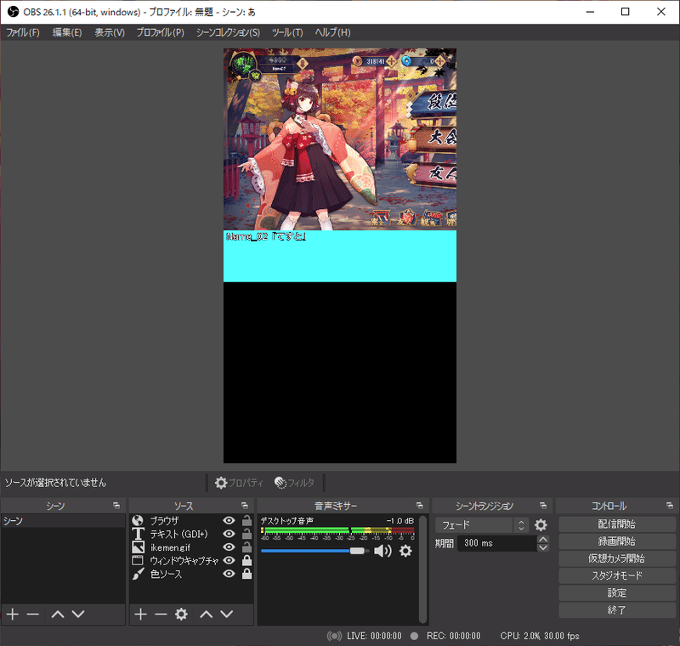
Task: Open the ヘルプ(H) menu
Action: click(x=332, y=32)
